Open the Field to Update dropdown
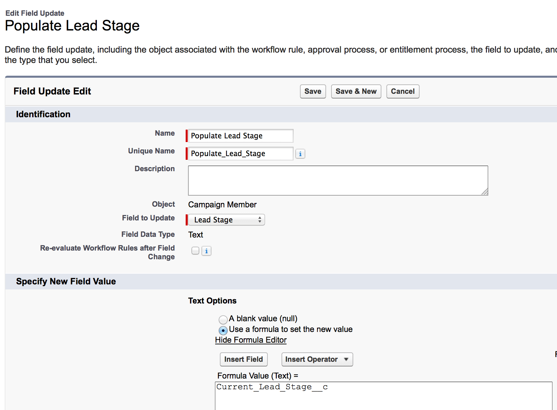The width and height of the screenshot is (557, 410). [226, 220]
